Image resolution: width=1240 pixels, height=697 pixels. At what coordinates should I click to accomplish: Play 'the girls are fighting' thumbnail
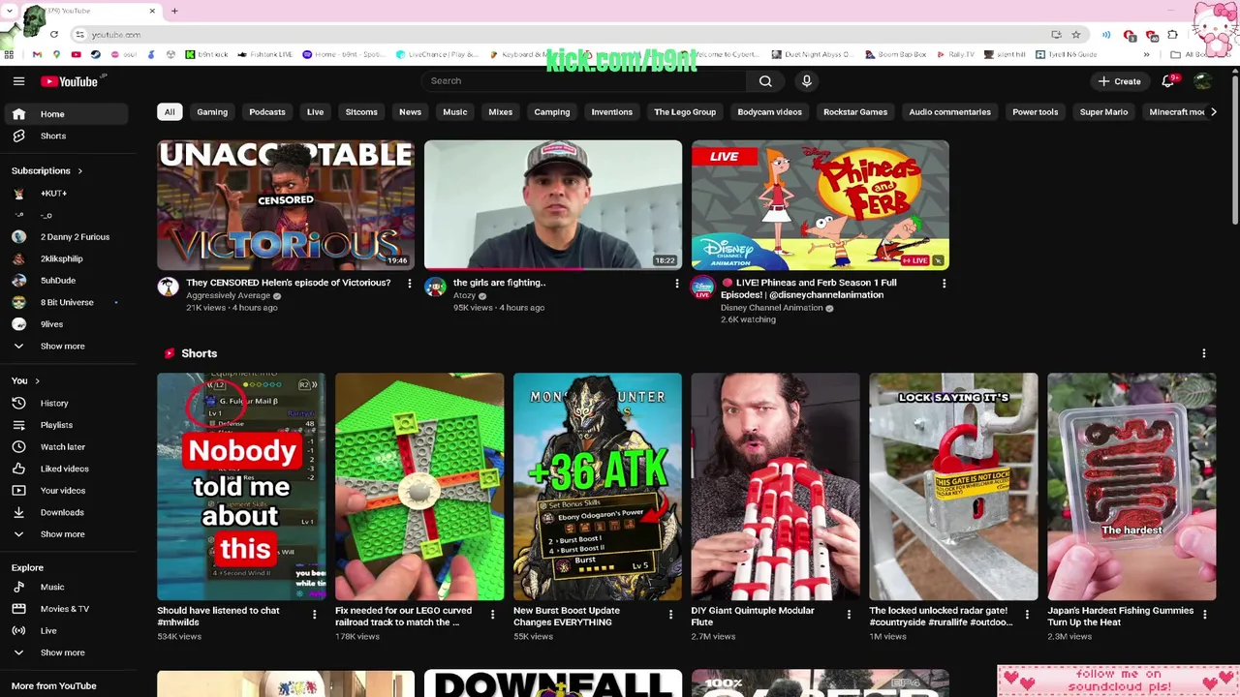click(553, 205)
